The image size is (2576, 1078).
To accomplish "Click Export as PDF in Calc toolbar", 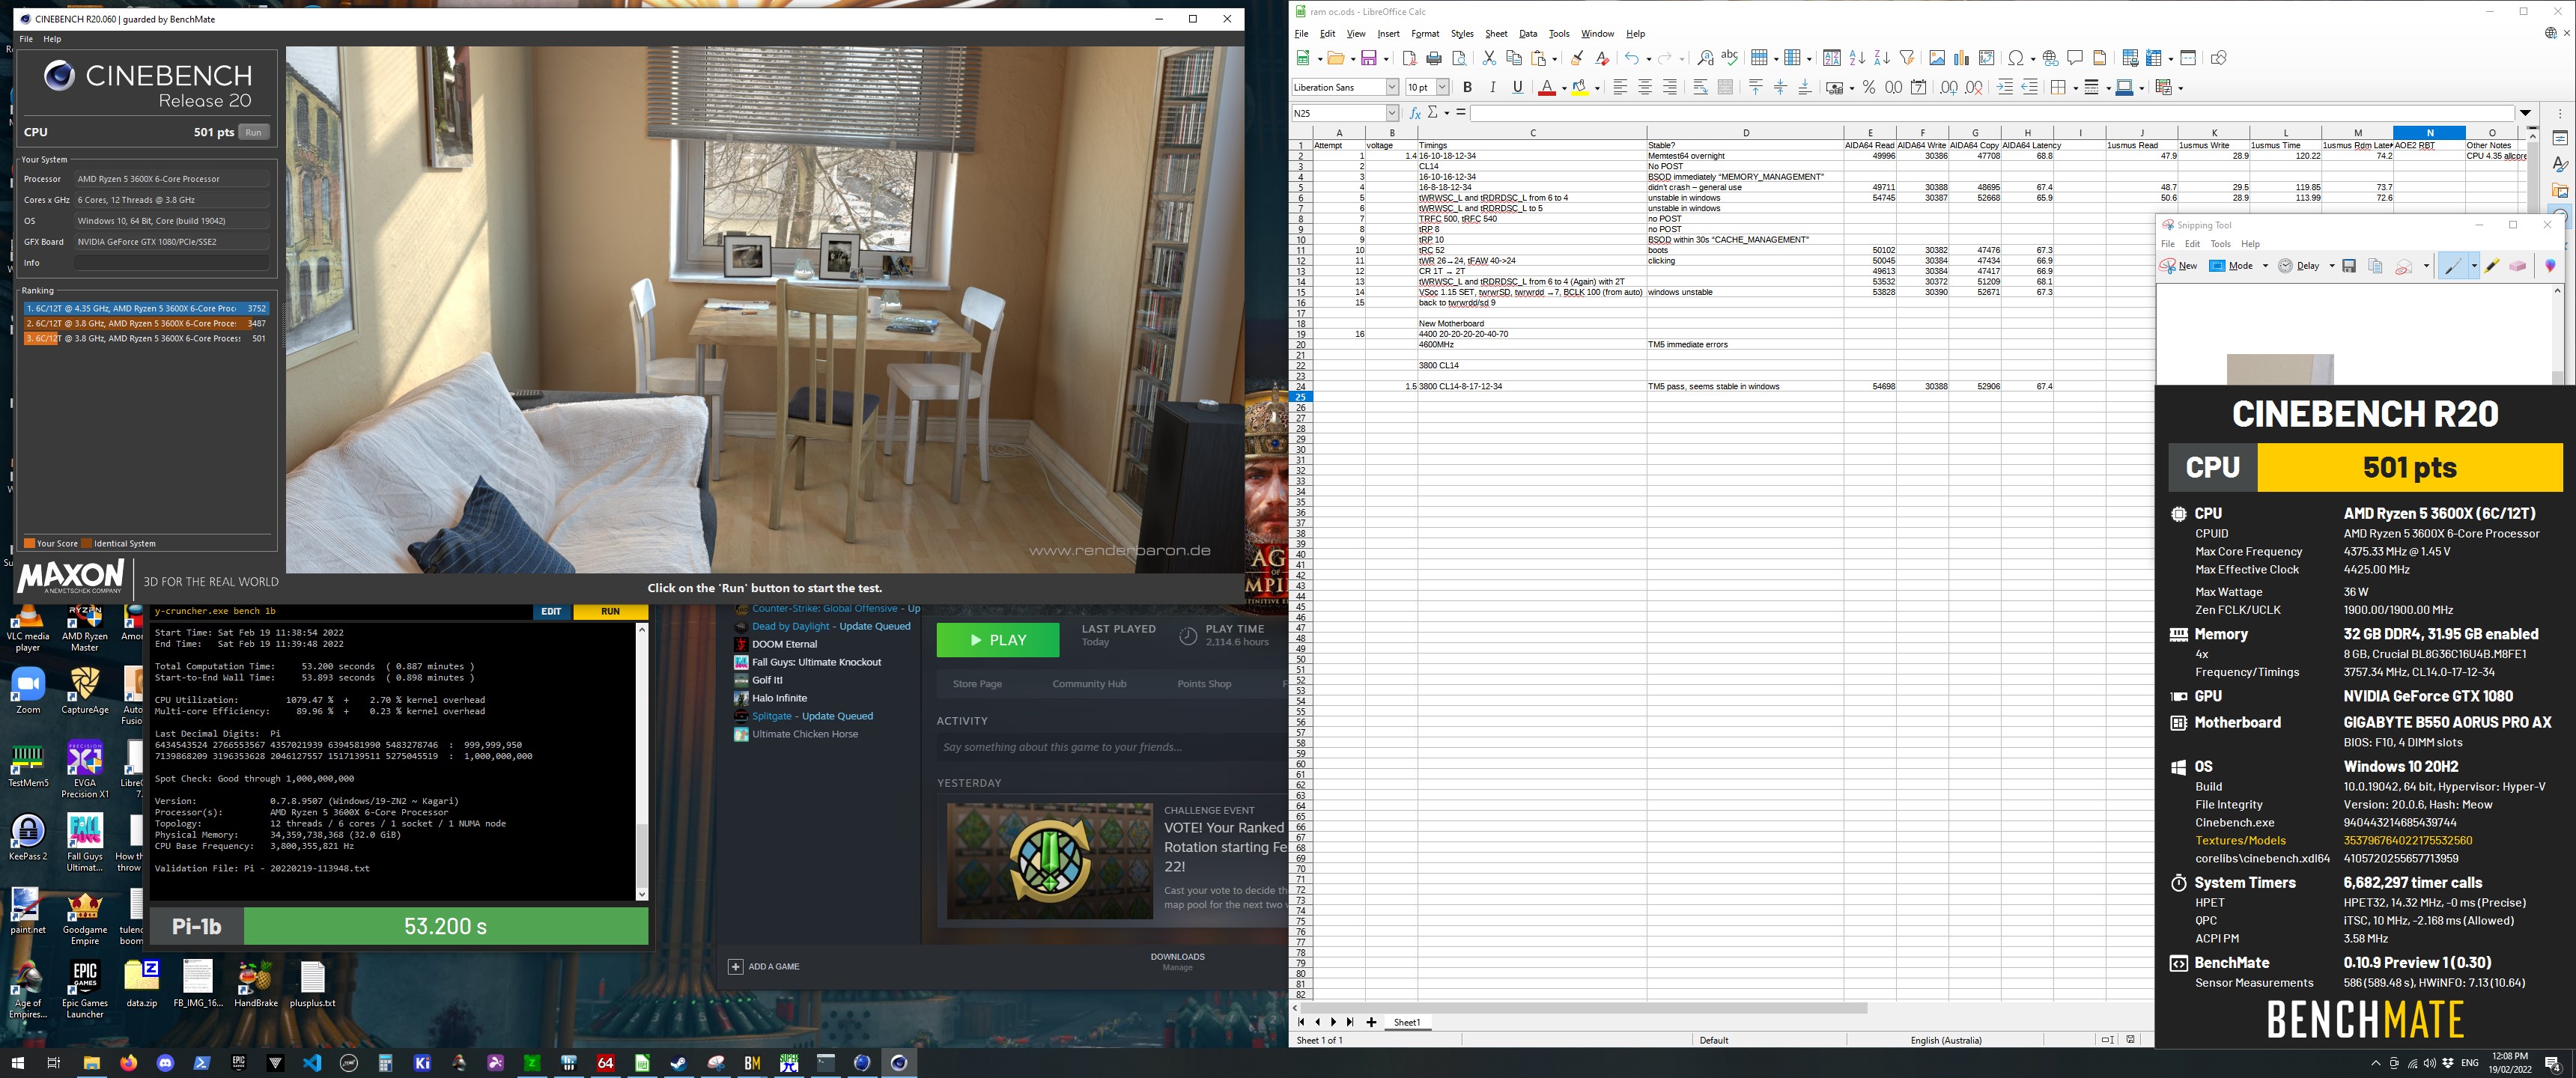I will [x=1409, y=58].
